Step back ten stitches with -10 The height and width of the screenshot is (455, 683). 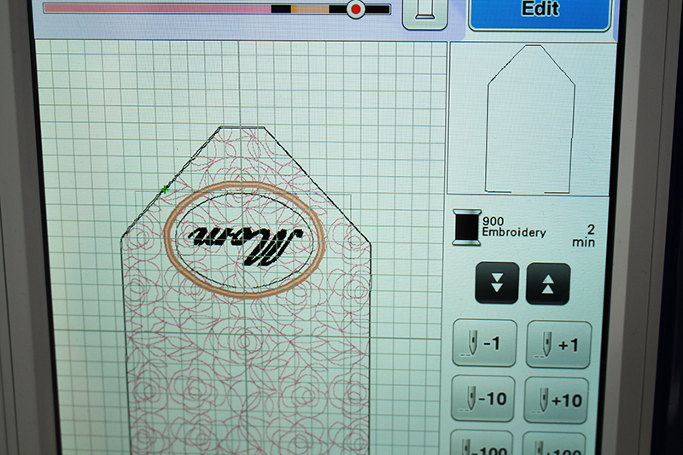coord(482,400)
